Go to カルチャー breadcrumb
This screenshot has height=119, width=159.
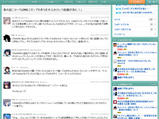click(15, 2)
